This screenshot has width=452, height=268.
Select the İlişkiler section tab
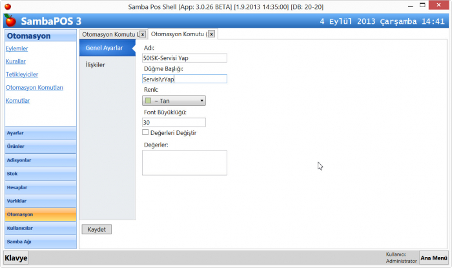[x=96, y=65]
